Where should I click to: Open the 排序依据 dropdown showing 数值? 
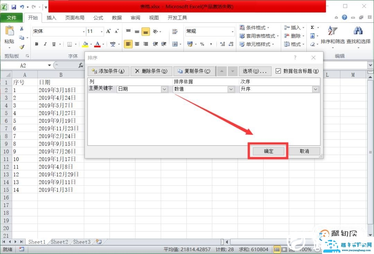pyautogui.click(x=231, y=89)
